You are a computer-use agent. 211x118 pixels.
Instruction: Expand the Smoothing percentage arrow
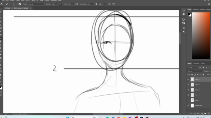(x=93, y=4)
